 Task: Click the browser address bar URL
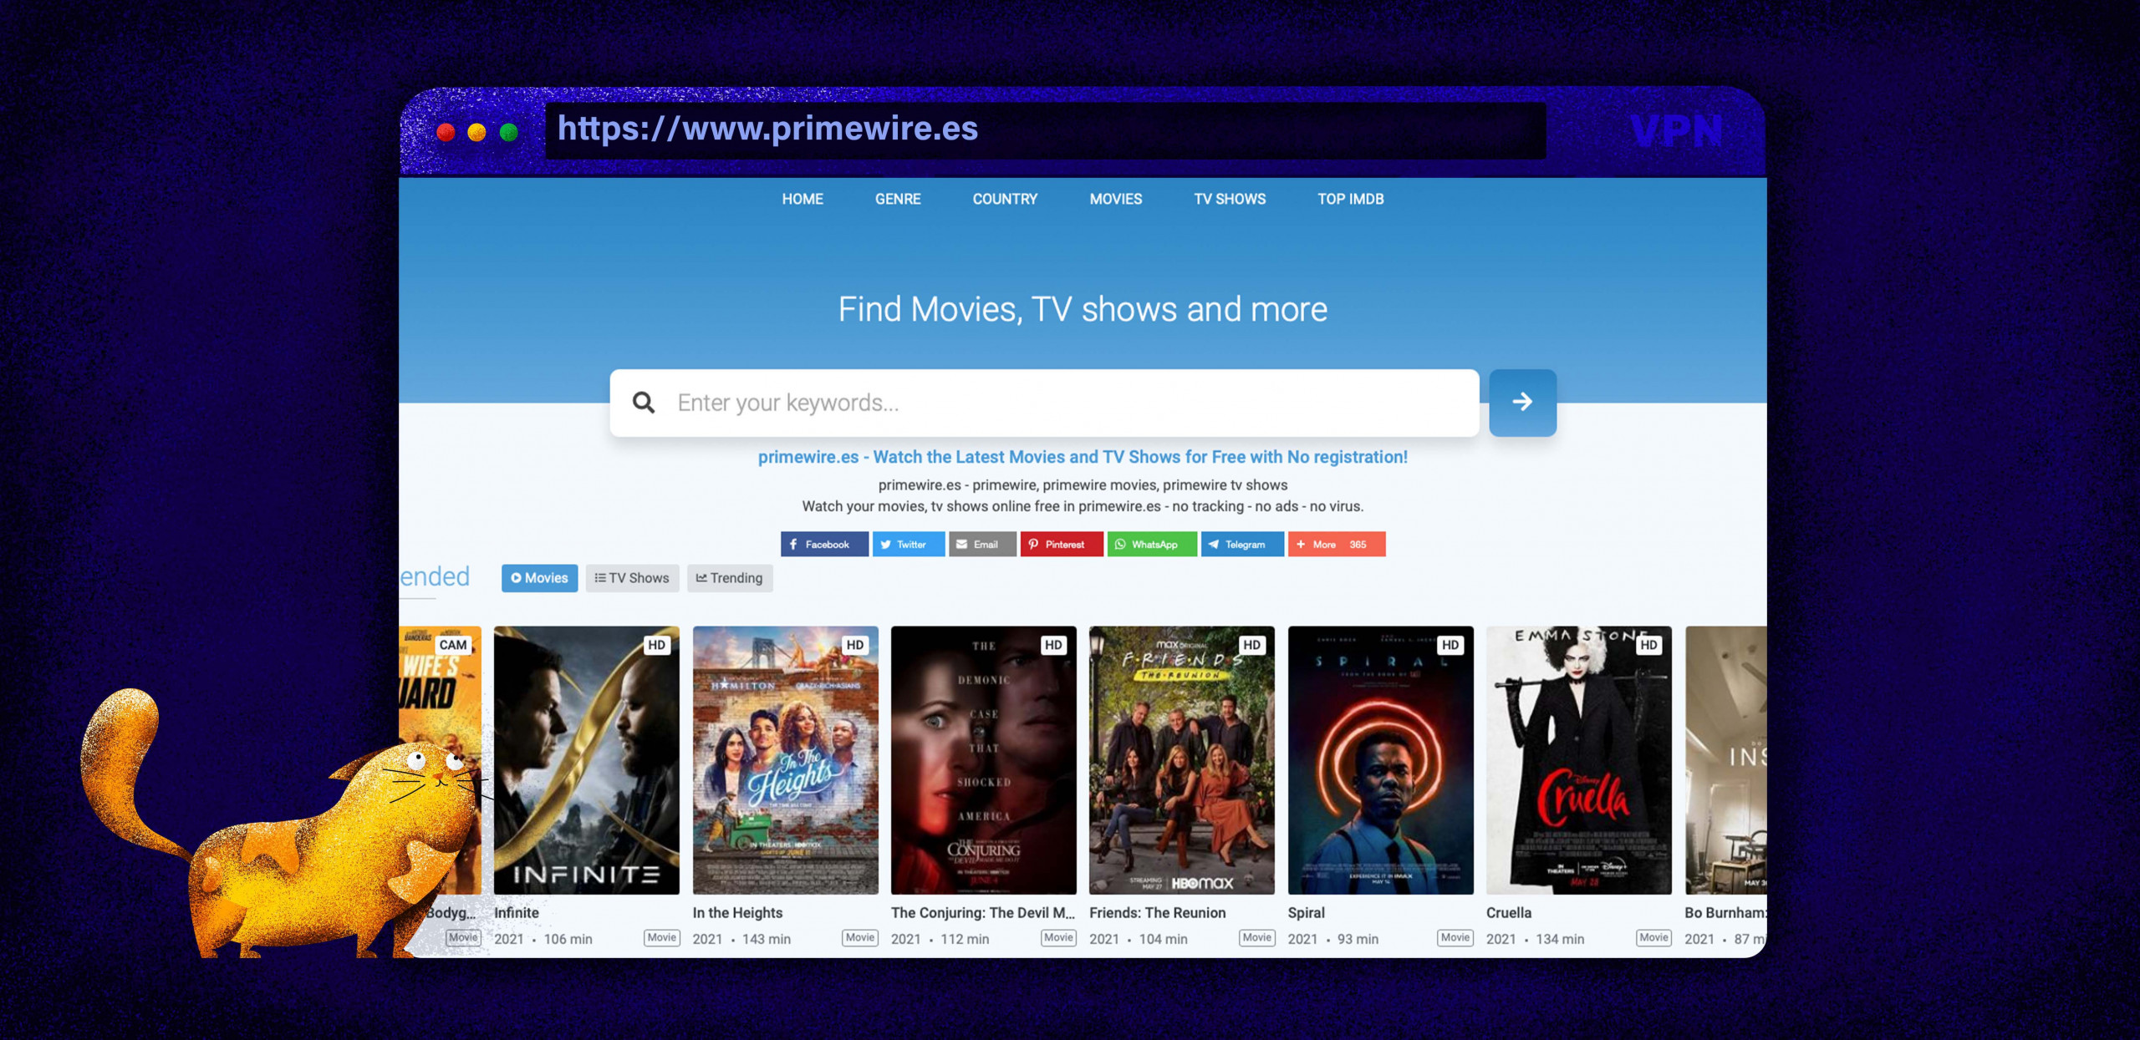tap(767, 129)
